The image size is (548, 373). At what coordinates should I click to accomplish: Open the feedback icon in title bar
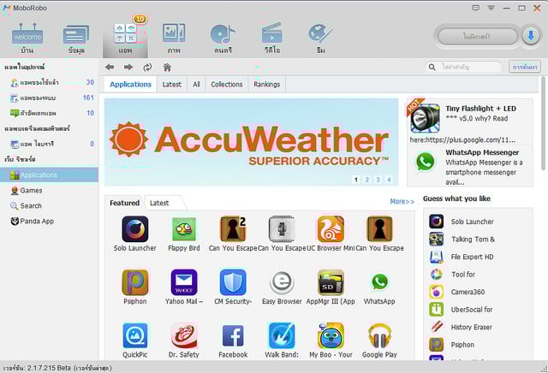point(476,8)
